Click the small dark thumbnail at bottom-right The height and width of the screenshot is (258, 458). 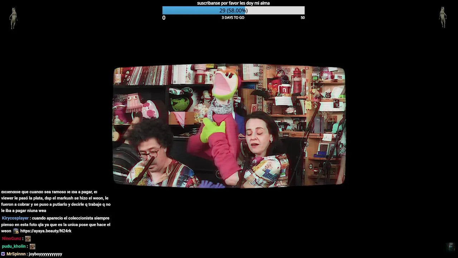pyautogui.click(x=450, y=247)
